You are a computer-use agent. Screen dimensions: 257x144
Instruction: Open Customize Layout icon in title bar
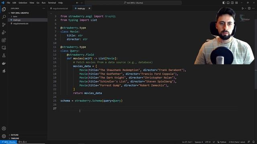pos(237,3)
